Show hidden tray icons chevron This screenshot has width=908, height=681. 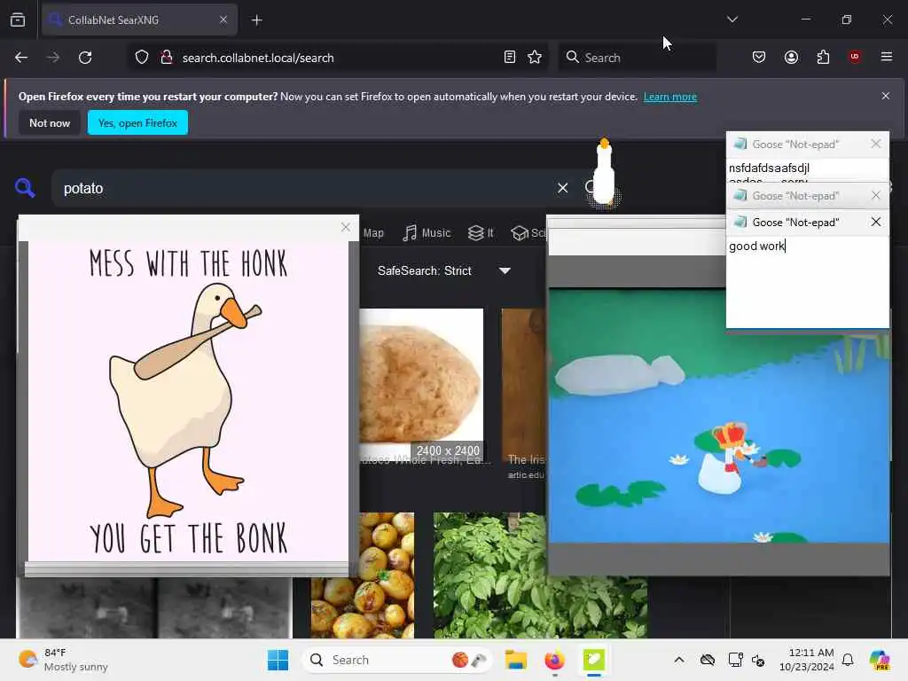coord(679,660)
